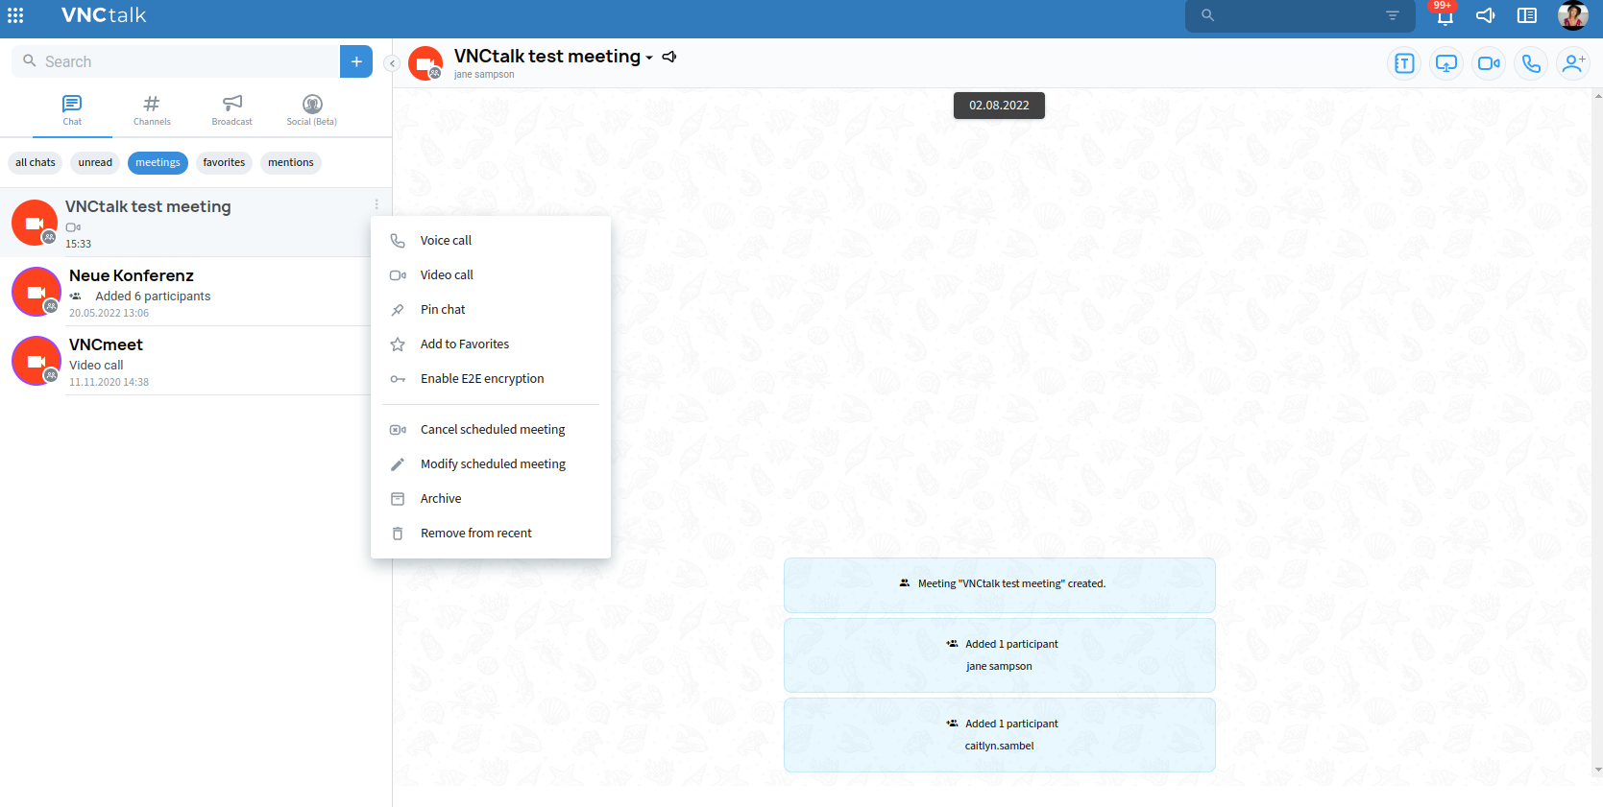The width and height of the screenshot is (1603, 807).
Task: Collapse the sidebar with the arrow
Action: click(x=392, y=63)
